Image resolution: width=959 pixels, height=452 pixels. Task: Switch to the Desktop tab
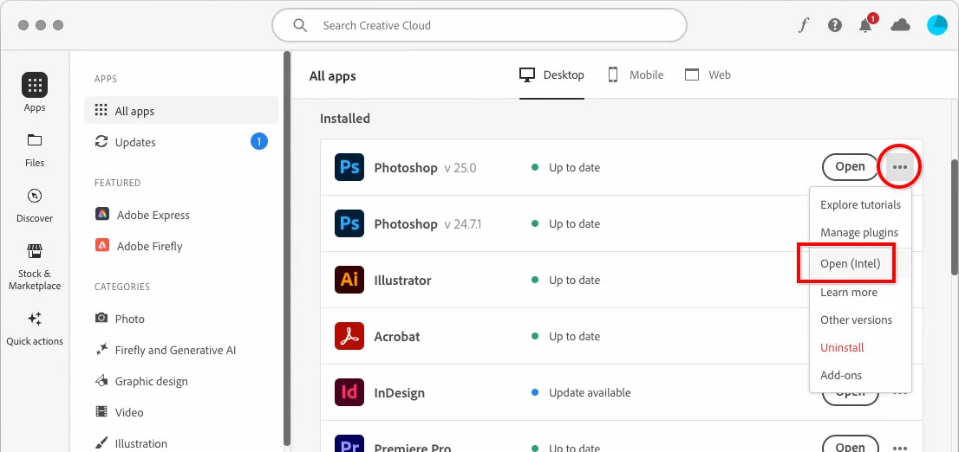[x=551, y=75]
